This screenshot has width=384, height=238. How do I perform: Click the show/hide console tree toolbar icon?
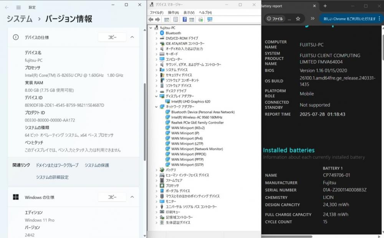click(x=167, y=20)
